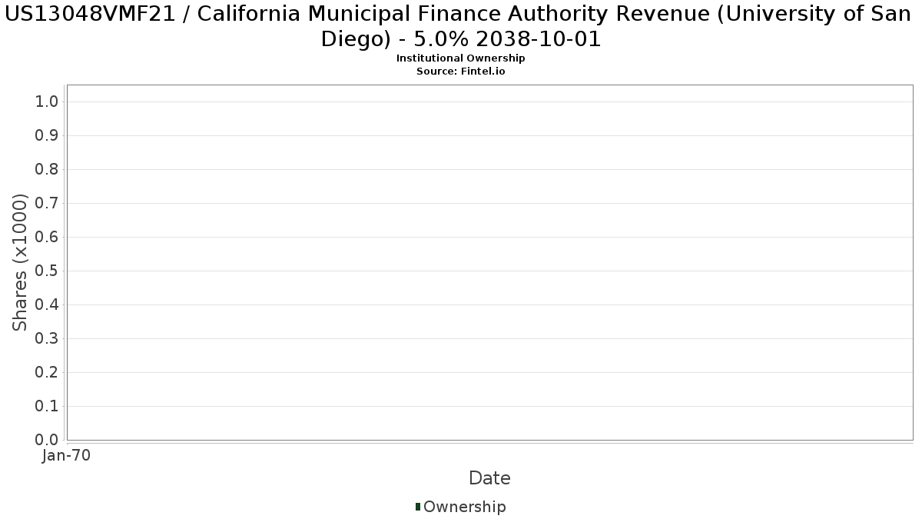Click the Ownership legend label text
Image resolution: width=922 pixels, height=519 pixels.
(x=464, y=507)
